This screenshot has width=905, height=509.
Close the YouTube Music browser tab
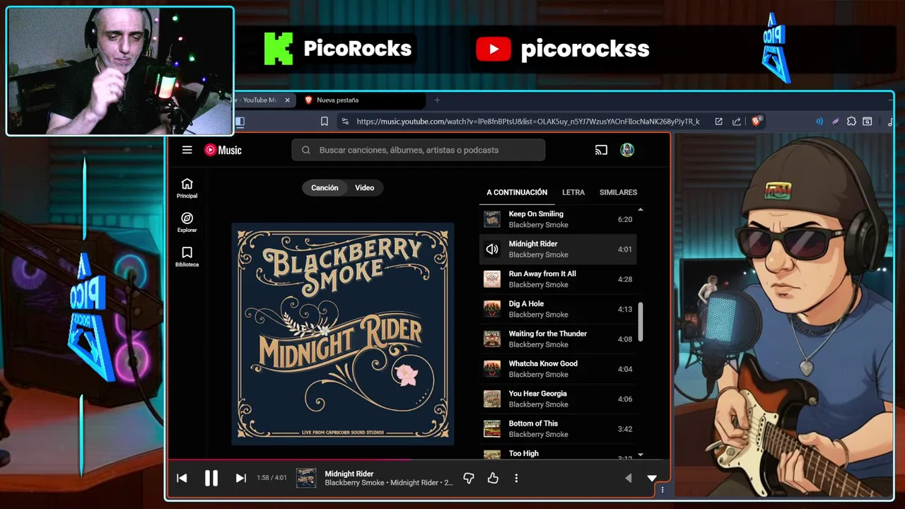pos(287,100)
